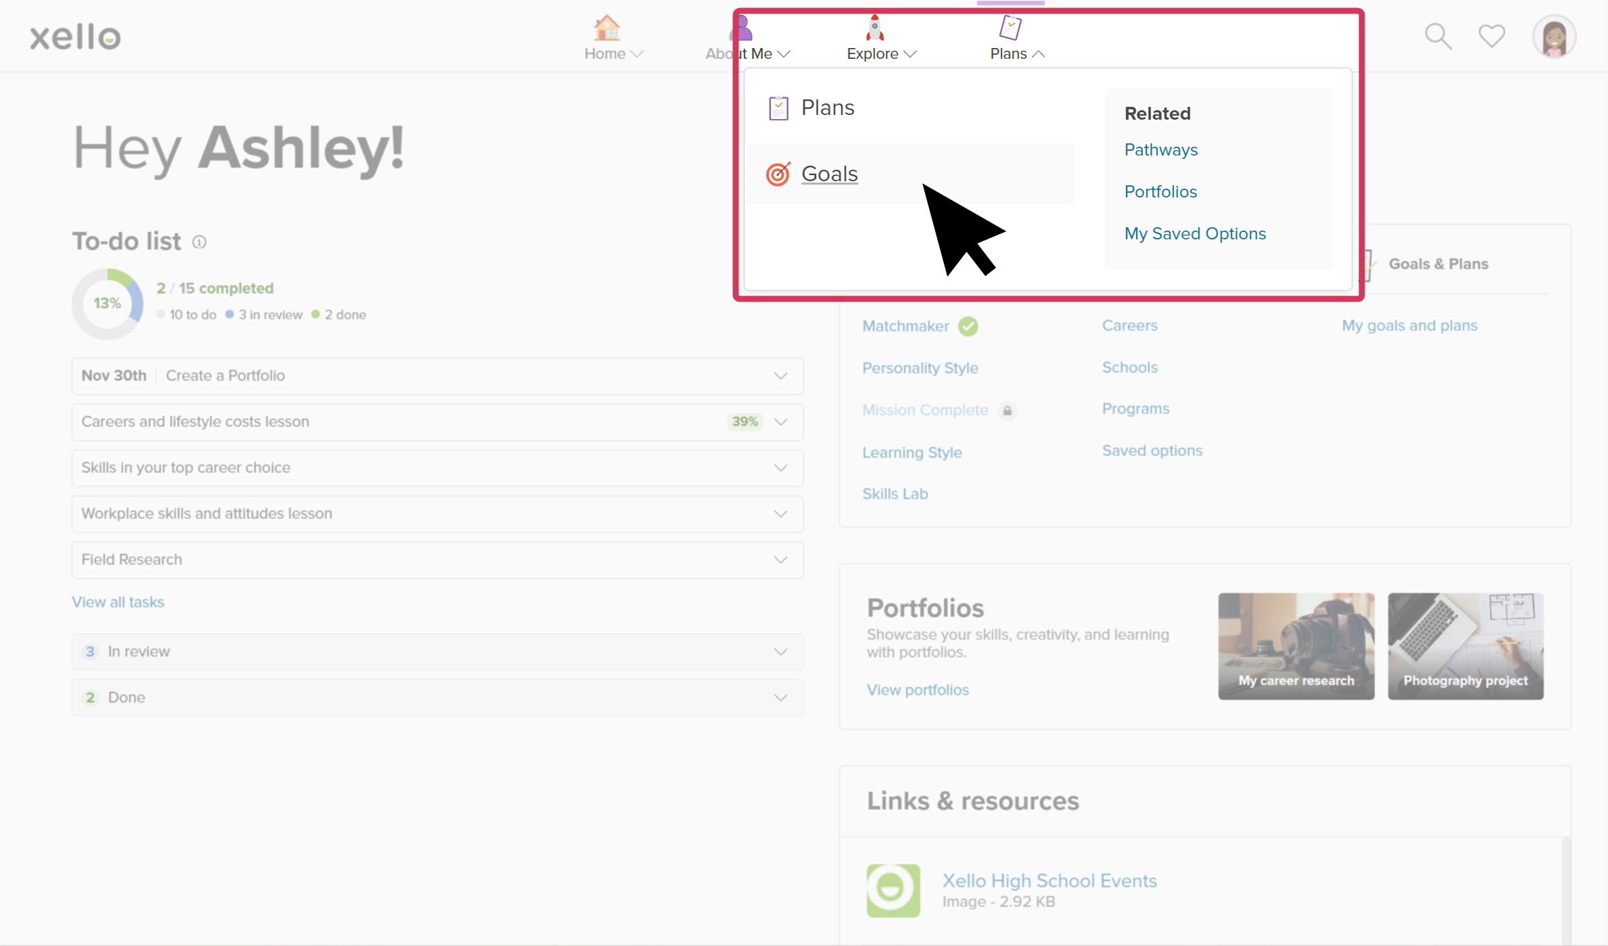The width and height of the screenshot is (1608, 946).
Task: Expand the Done tasks section
Action: click(x=780, y=698)
